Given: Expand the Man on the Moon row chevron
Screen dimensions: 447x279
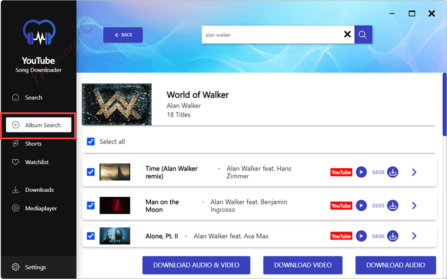Looking at the screenshot, I should [414, 206].
